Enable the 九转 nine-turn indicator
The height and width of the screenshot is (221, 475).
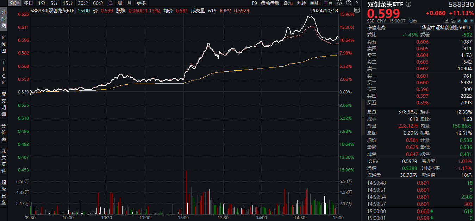(301, 3)
